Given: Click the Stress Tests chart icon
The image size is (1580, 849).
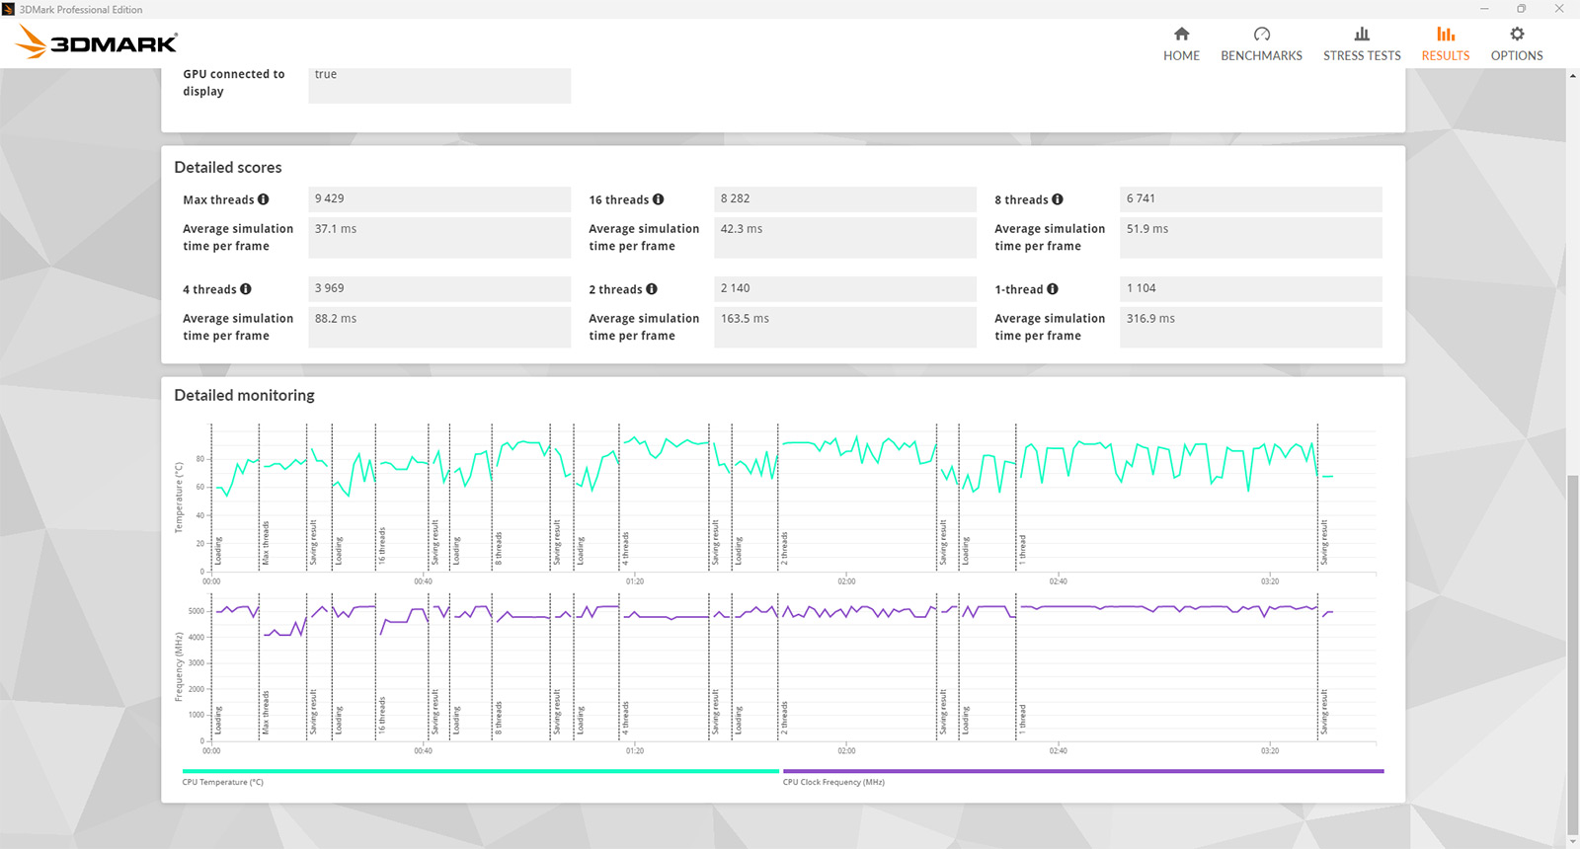Looking at the screenshot, I should pyautogui.click(x=1362, y=34).
